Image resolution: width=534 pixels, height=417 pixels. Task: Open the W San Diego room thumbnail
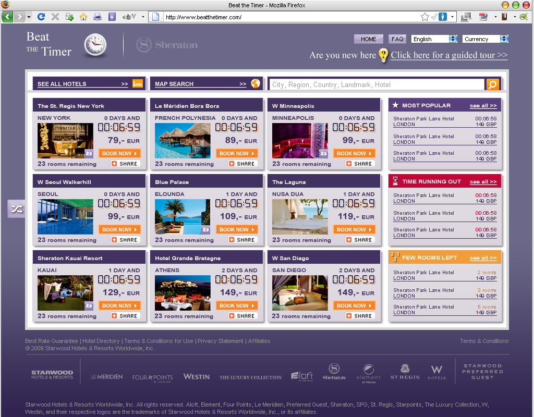click(300, 293)
